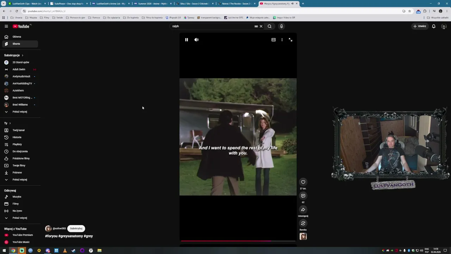451x254 pixels.
Task: Switch to the Summer 2026 - Anime tab
Action: pyautogui.click(x=153, y=4)
